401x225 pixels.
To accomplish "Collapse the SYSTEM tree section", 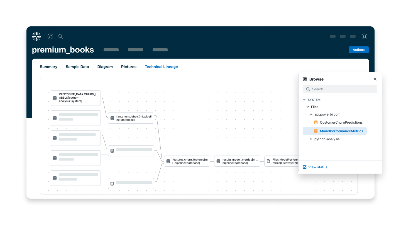I will 304,100.
